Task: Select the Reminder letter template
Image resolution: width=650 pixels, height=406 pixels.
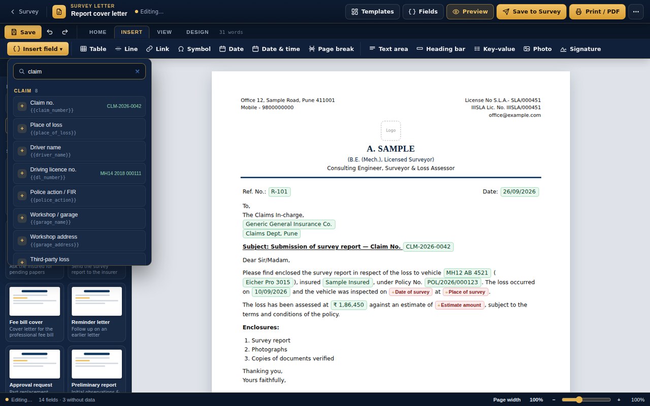Action: pyautogui.click(x=96, y=313)
